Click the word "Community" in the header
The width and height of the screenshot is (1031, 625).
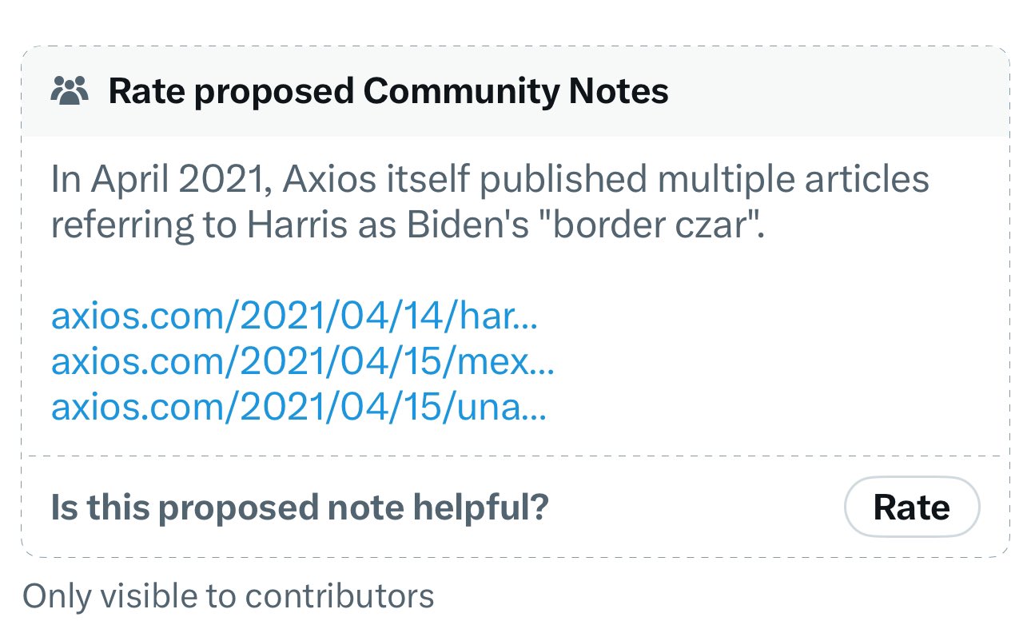460,92
